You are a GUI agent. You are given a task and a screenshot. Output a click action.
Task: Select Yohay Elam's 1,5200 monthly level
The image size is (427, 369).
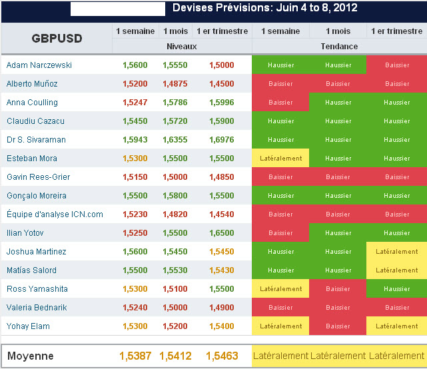coord(175,326)
